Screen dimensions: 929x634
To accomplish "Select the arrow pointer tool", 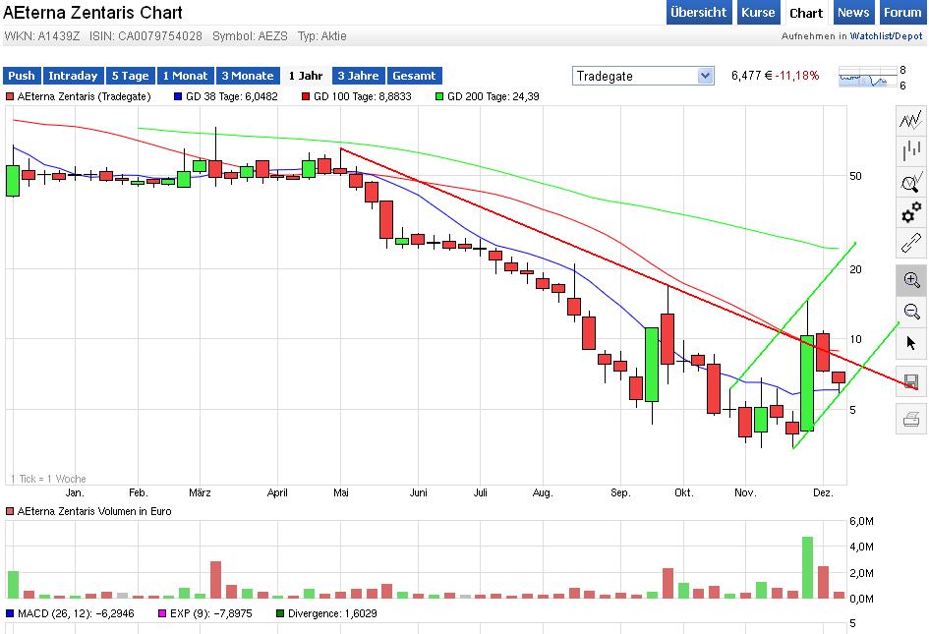I will tap(911, 342).
